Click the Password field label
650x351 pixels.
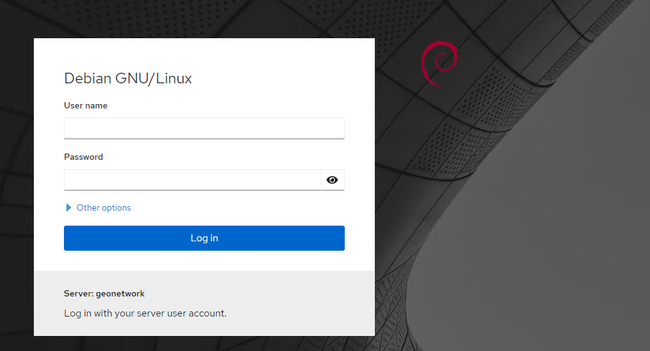tap(83, 157)
